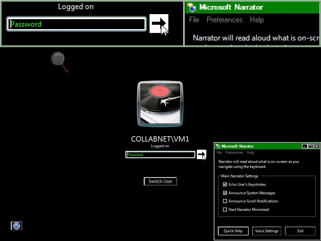Click the Microsoft Narrator title bar icon
321x241 pixels.
tap(218, 146)
